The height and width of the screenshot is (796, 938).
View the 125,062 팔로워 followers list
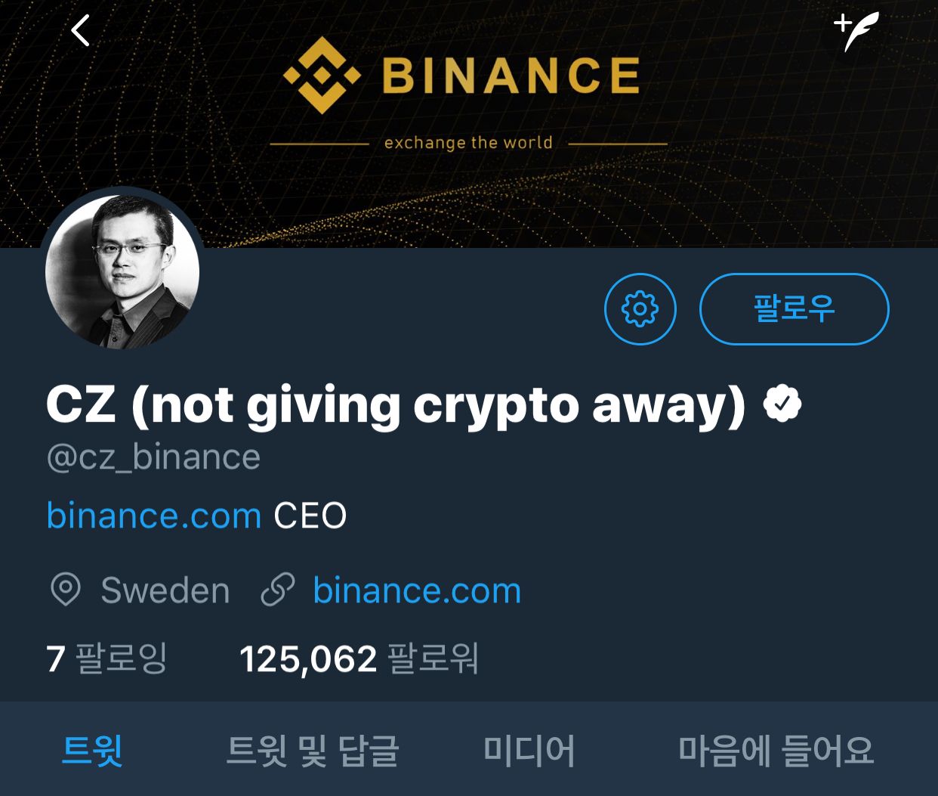tap(359, 658)
